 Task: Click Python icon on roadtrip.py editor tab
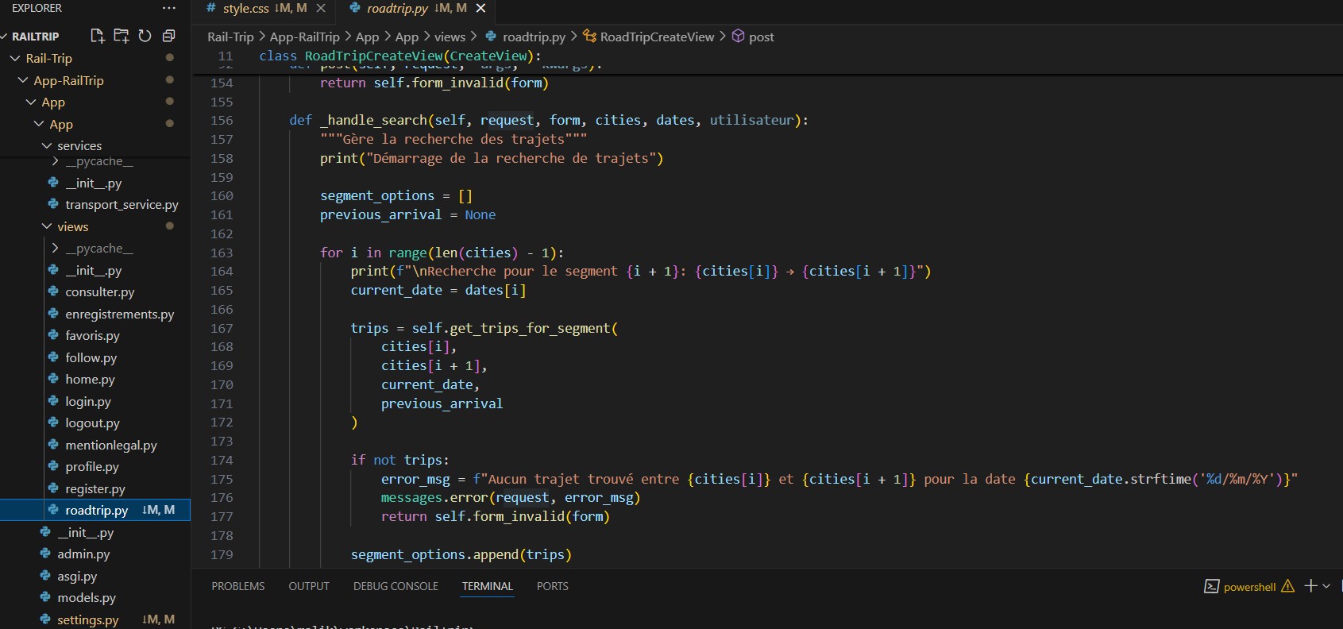coord(355,8)
